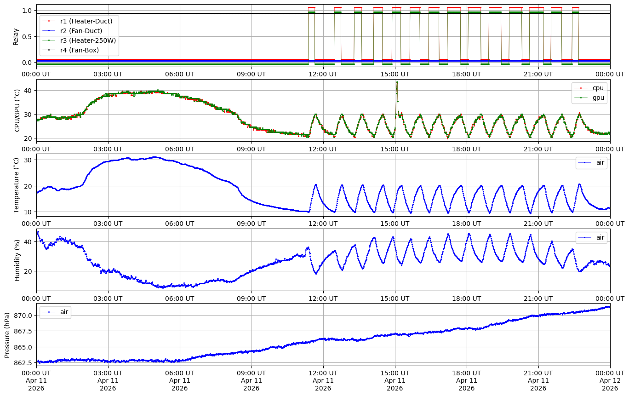This screenshot has width=629, height=396.
Task: Click the cpu legend entry
Action: (598, 88)
